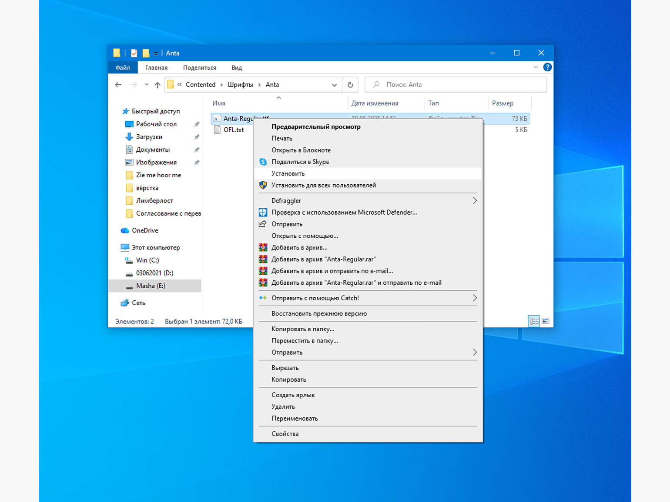Sort files by Размер column header
This screenshot has width=670, height=502.
coord(502,103)
